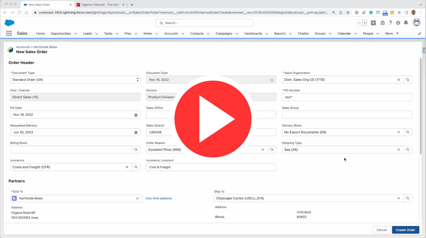The image size is (426, 238).
Task: Open the Chatter tab
Action: click(303, 34)
